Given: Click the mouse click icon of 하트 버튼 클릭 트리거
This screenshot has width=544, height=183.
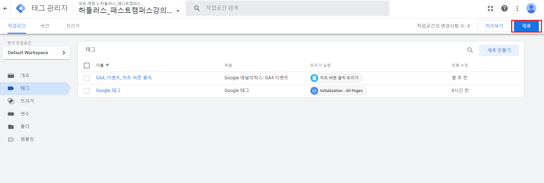Looking at the screenshot, I should (314, 78).
